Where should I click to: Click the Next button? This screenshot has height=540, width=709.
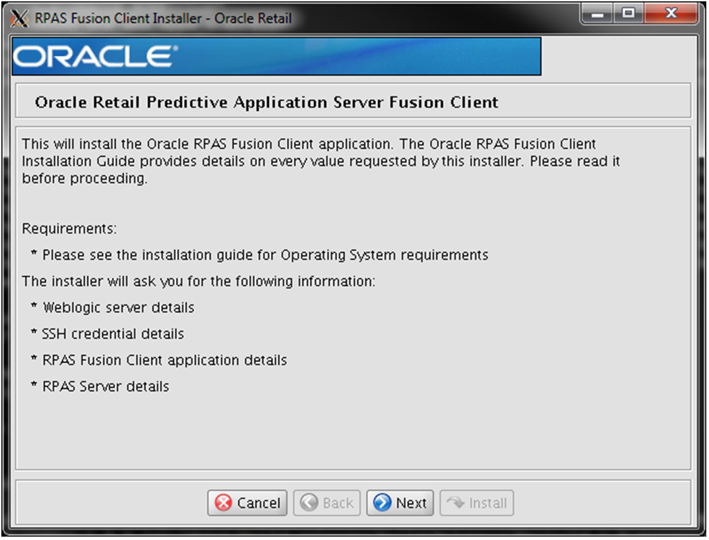pyautogui.click(x=400, y=502)
